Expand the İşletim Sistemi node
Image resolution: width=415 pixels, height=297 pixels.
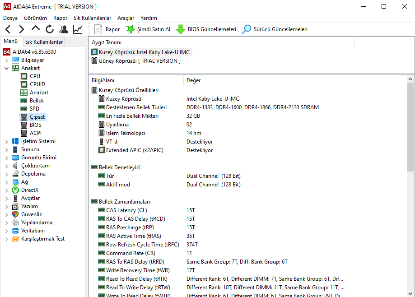click(x=7, y=141)
